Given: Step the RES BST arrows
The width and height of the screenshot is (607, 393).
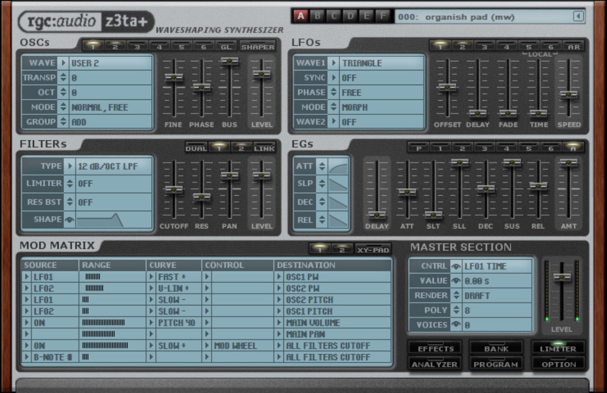Looking at the screenshot, I should (x=70, y=202).
